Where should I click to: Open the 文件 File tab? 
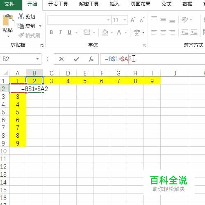11,5
